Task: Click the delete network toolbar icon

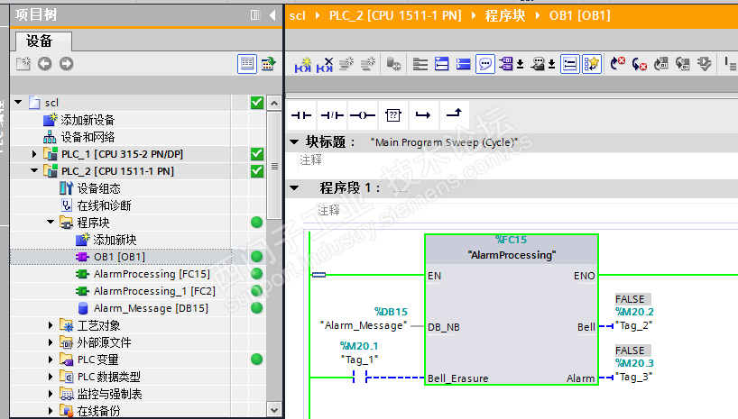Action: point(325,64)
